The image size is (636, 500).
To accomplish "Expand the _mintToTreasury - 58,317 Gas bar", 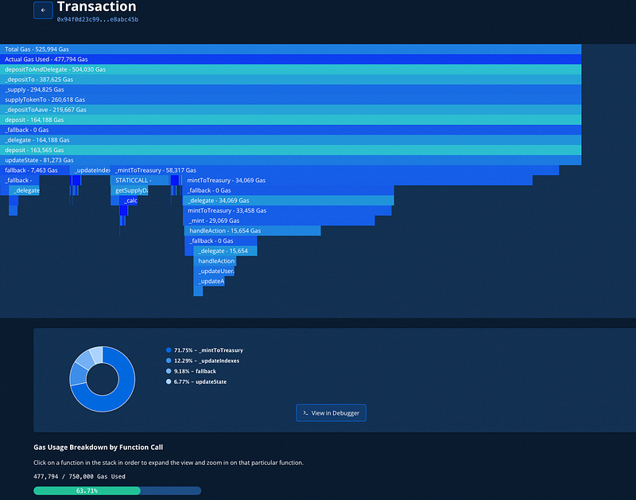I will pos(335,170).
